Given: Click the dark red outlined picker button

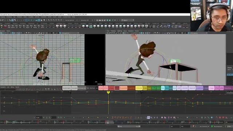Looking at the screenshot, I should point(117,88).
